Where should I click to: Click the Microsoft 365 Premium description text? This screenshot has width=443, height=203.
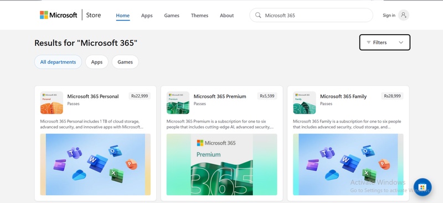pos(220,124)
